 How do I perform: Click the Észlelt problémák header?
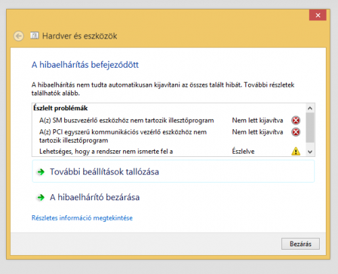pyautogui.click(x=60, y=108)
